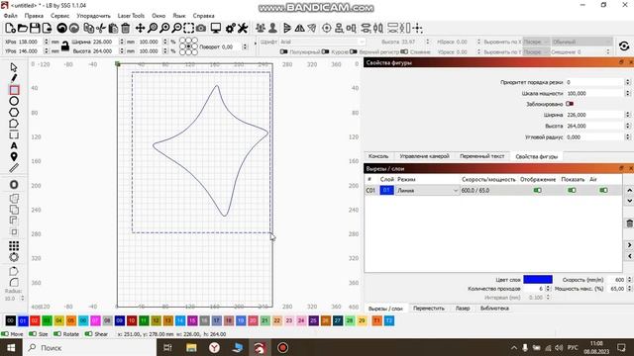Switch to the Библиотека tab
Viewport: 634px width, 356px height.
(494, 308)
